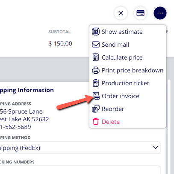Click the credit card payment icon button
Screen dimensions: 174x174
[x=140, y=13]
